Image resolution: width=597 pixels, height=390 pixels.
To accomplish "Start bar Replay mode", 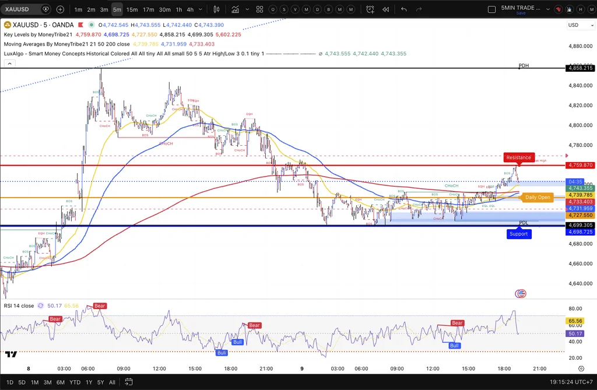I will [x=386, y=9].
